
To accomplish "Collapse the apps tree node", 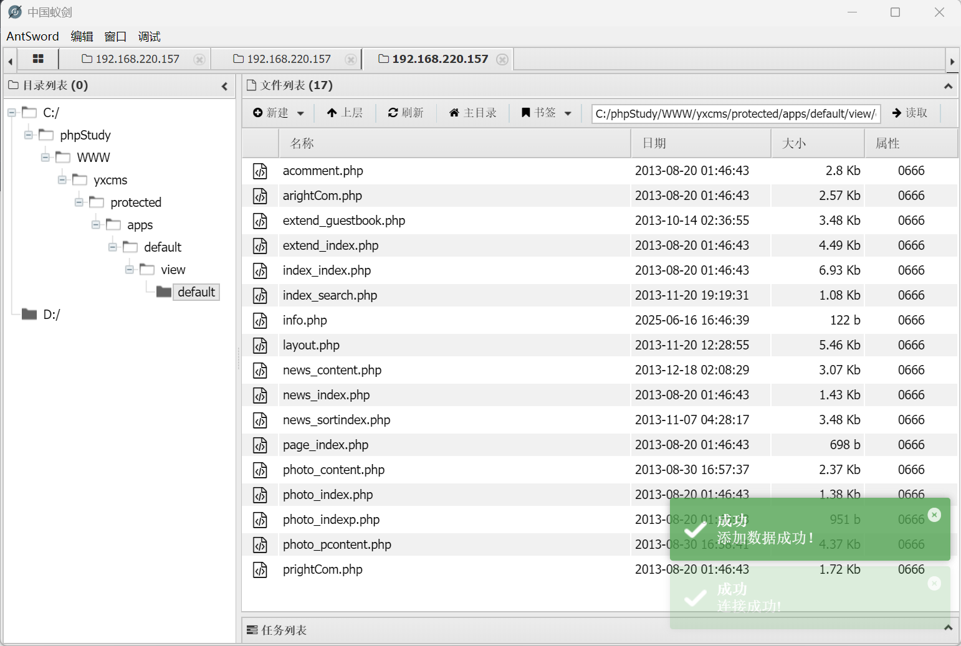I will point(96,225).
